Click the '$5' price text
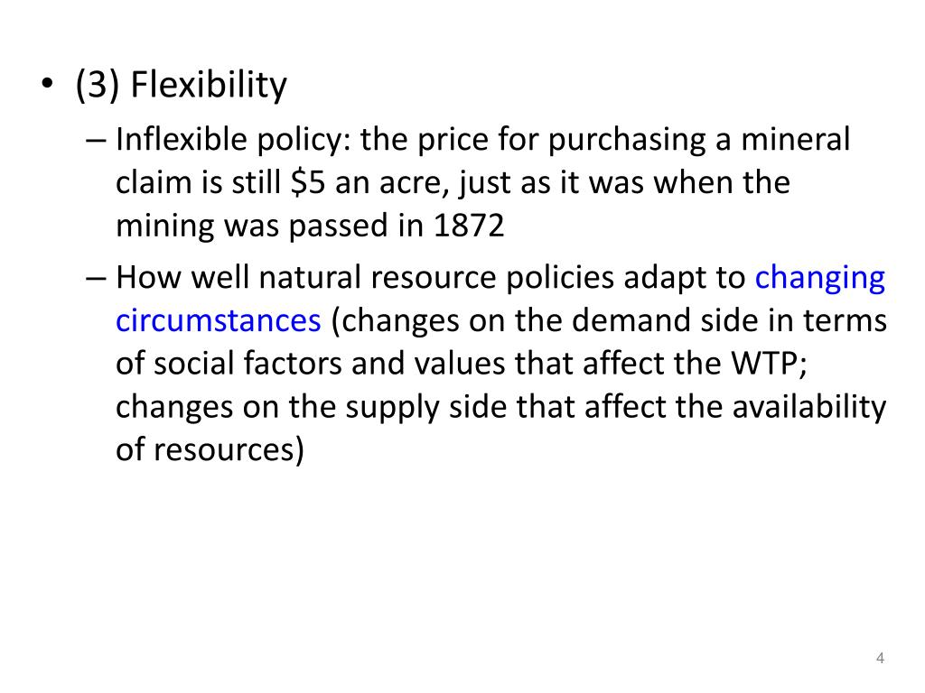This screenshot has width=925, height=693. point(309,182)
